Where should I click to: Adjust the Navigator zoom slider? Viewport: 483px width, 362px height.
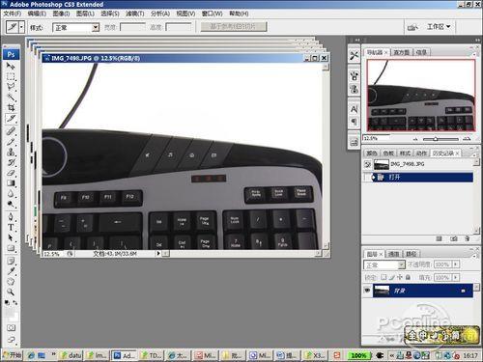436,139
